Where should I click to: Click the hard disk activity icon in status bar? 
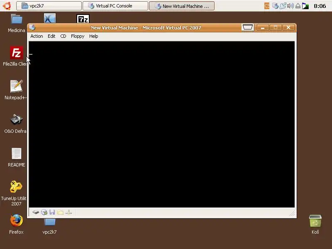[36, 212]
